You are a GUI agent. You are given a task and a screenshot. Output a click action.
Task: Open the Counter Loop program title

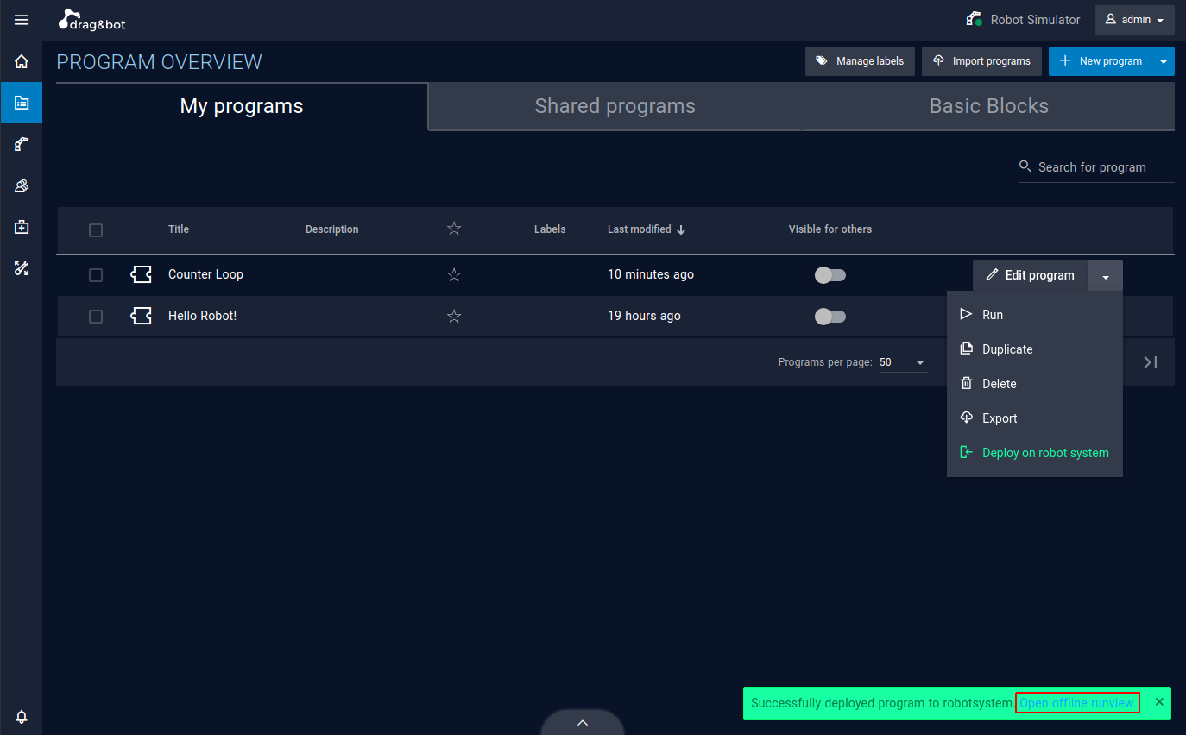click(x=205, y=274)
